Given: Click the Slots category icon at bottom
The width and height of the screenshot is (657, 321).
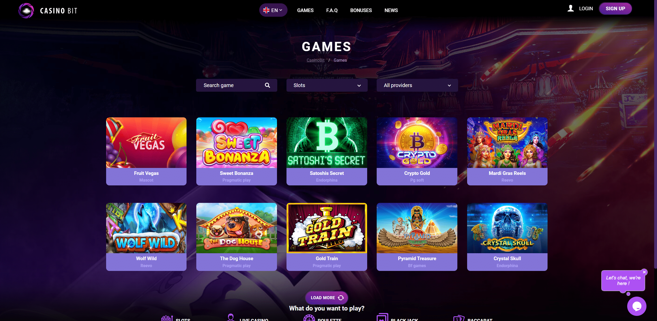Looking at the screenshot, I should [167, 318].
